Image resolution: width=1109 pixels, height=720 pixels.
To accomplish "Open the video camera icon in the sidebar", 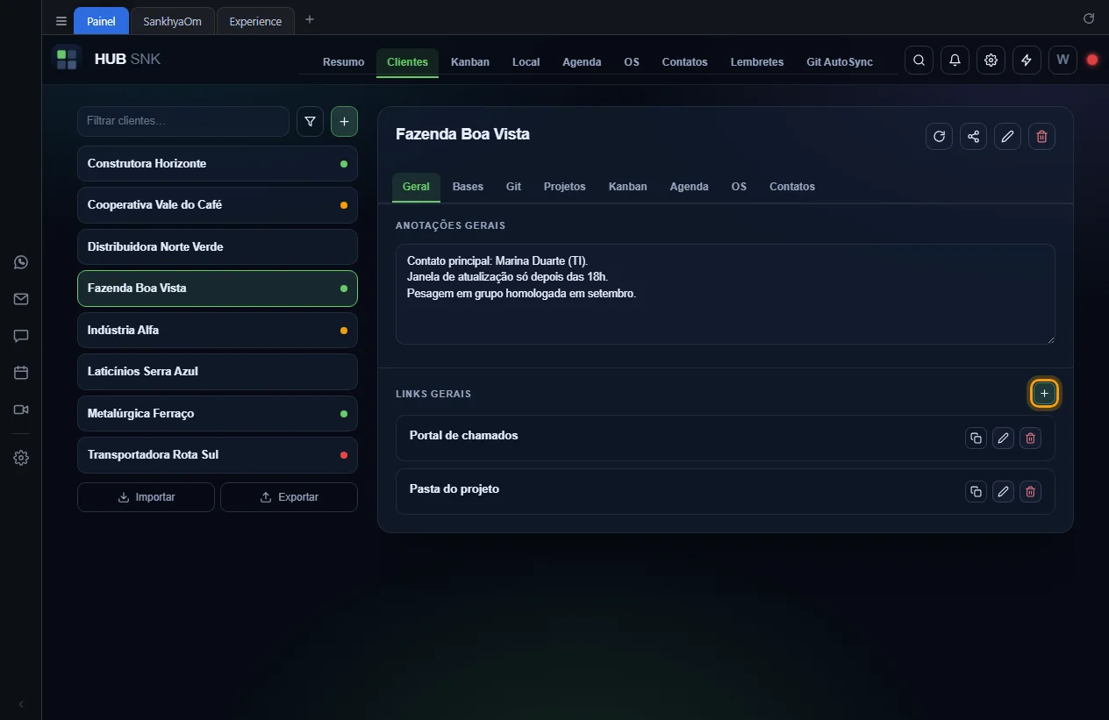I will (21, 410).
